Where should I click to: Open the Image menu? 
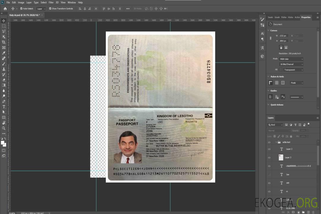click(21, 2)
